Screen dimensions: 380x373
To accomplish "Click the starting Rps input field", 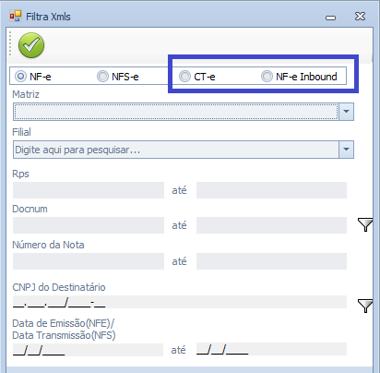I will tap(89, 190).
